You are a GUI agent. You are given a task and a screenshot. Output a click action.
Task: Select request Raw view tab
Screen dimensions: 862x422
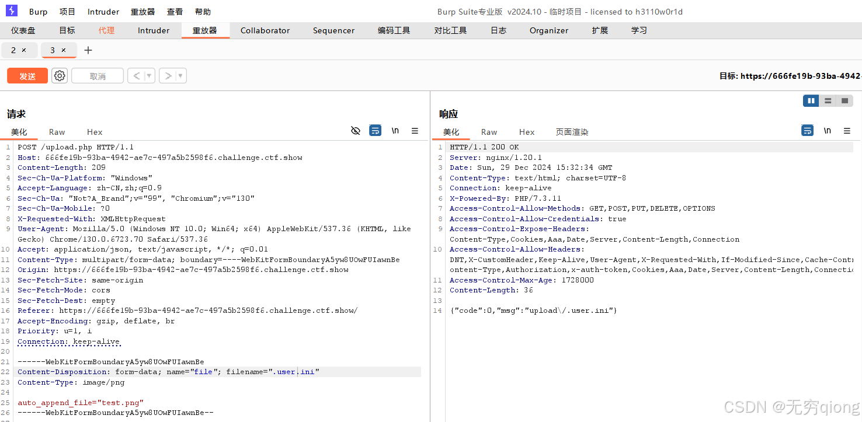[x=57, y=132]
